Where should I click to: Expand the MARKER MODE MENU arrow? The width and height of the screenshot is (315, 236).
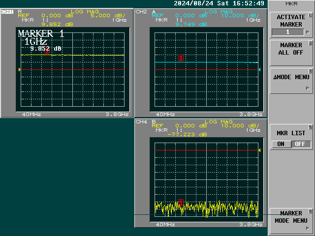pos(308,228)
